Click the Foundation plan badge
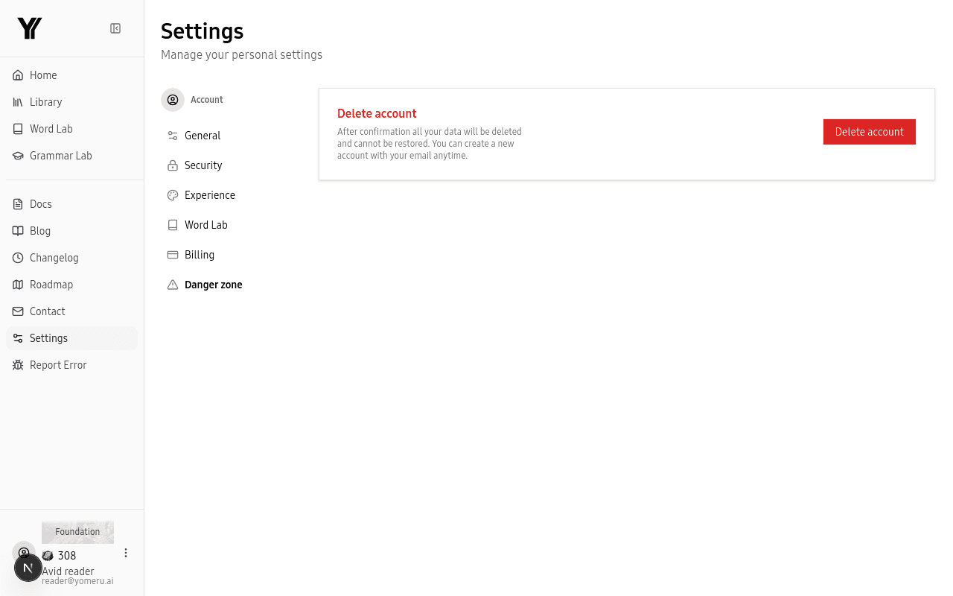 [77, 531]
